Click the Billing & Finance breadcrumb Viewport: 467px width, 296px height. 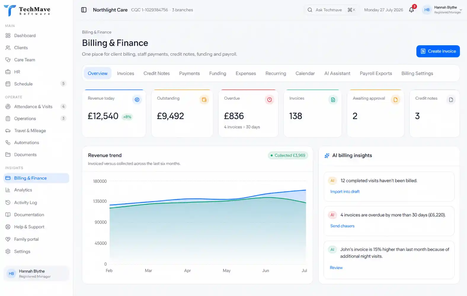[97, 32]
